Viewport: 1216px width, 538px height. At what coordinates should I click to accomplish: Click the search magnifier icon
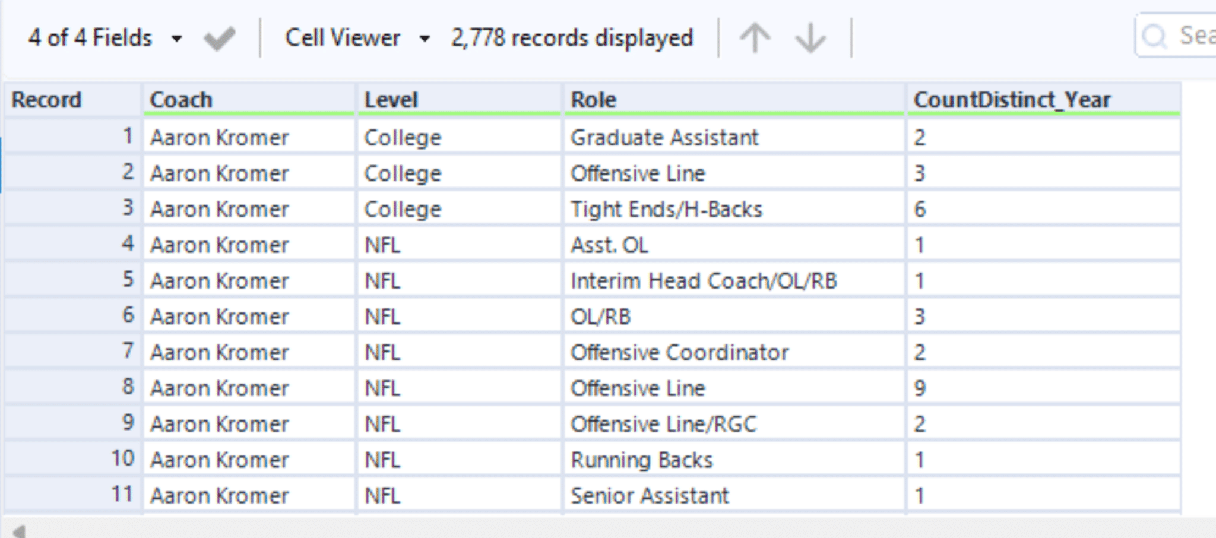point(1154,37)
